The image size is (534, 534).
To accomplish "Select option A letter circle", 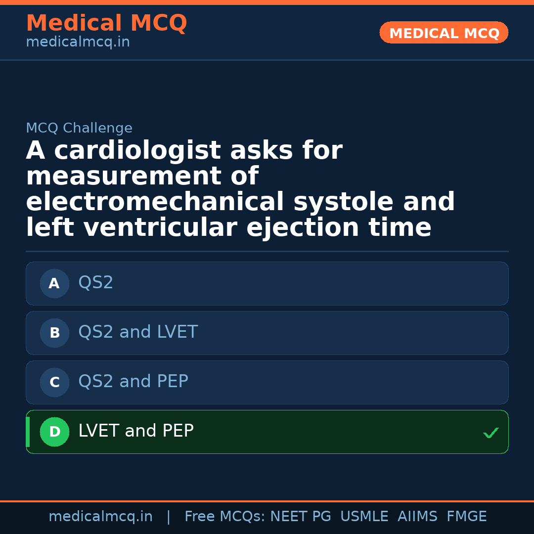I will pos(54,283).
